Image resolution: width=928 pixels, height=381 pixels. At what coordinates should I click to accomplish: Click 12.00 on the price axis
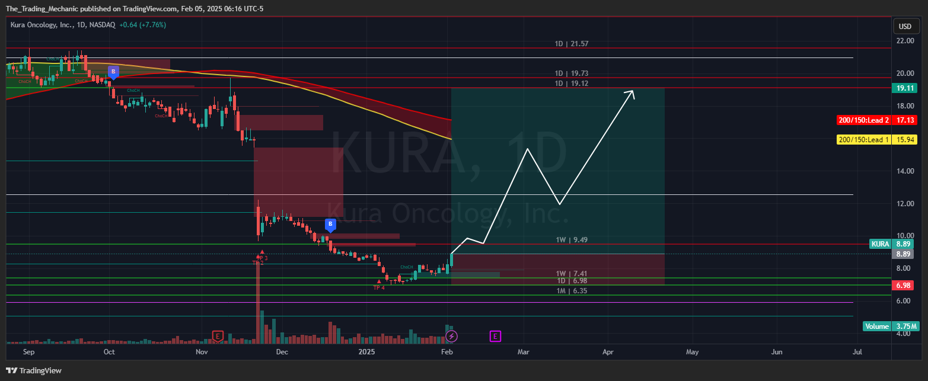pyautogui.click(x=904, y=204)
